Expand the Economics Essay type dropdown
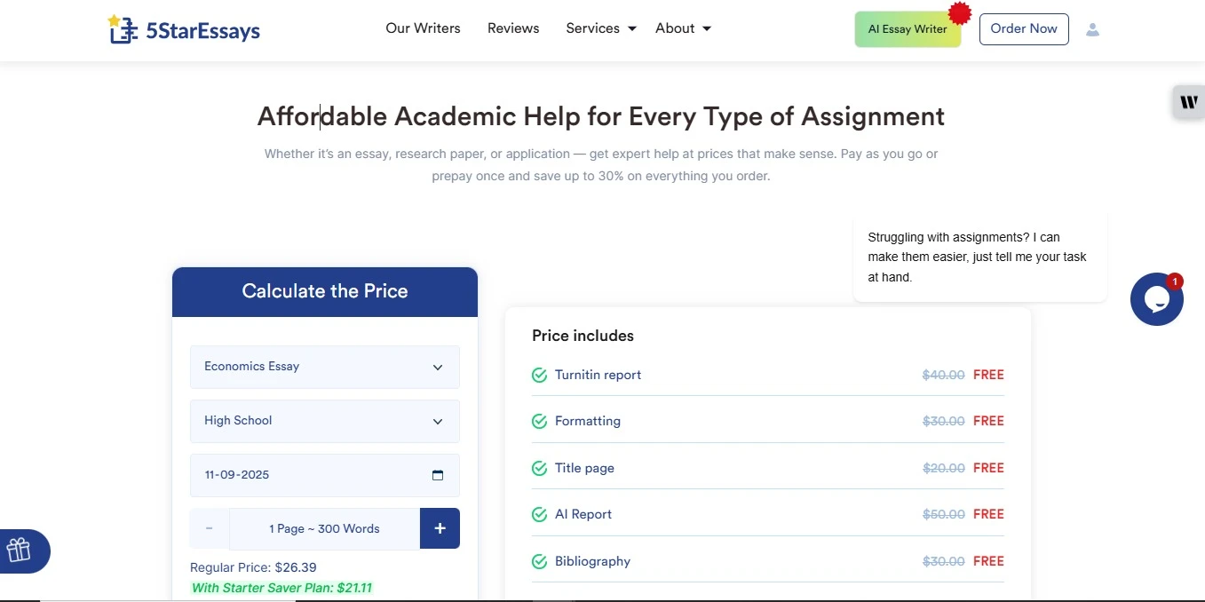Viewport: 1205px width, 602px height. 325,367
